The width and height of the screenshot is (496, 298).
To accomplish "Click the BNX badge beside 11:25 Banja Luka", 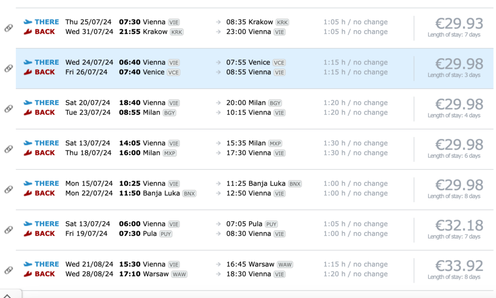I will pyautogui.click(x=294, y=184).
